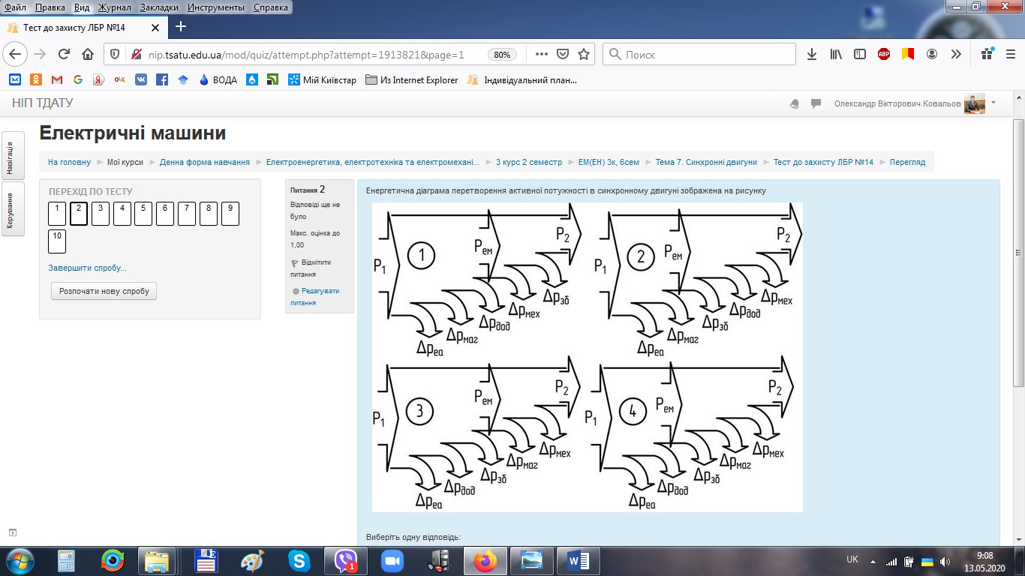Reload the current page
The height and width of the screenshot is (576, 1025).
[x=64, y=55]
